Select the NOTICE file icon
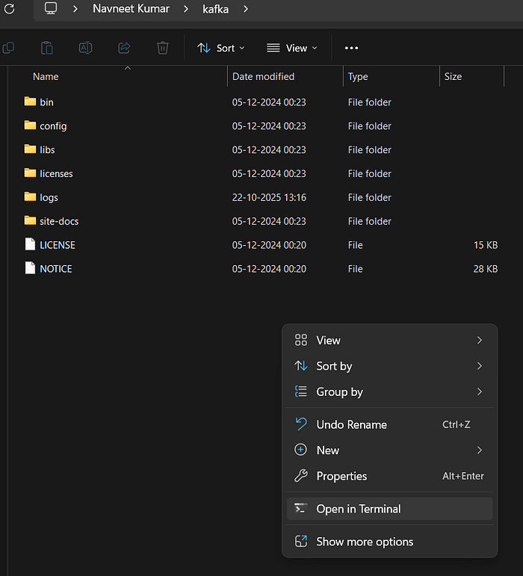Image resolution: width=523 pixels, height=576 pixels. pos(30,268)
